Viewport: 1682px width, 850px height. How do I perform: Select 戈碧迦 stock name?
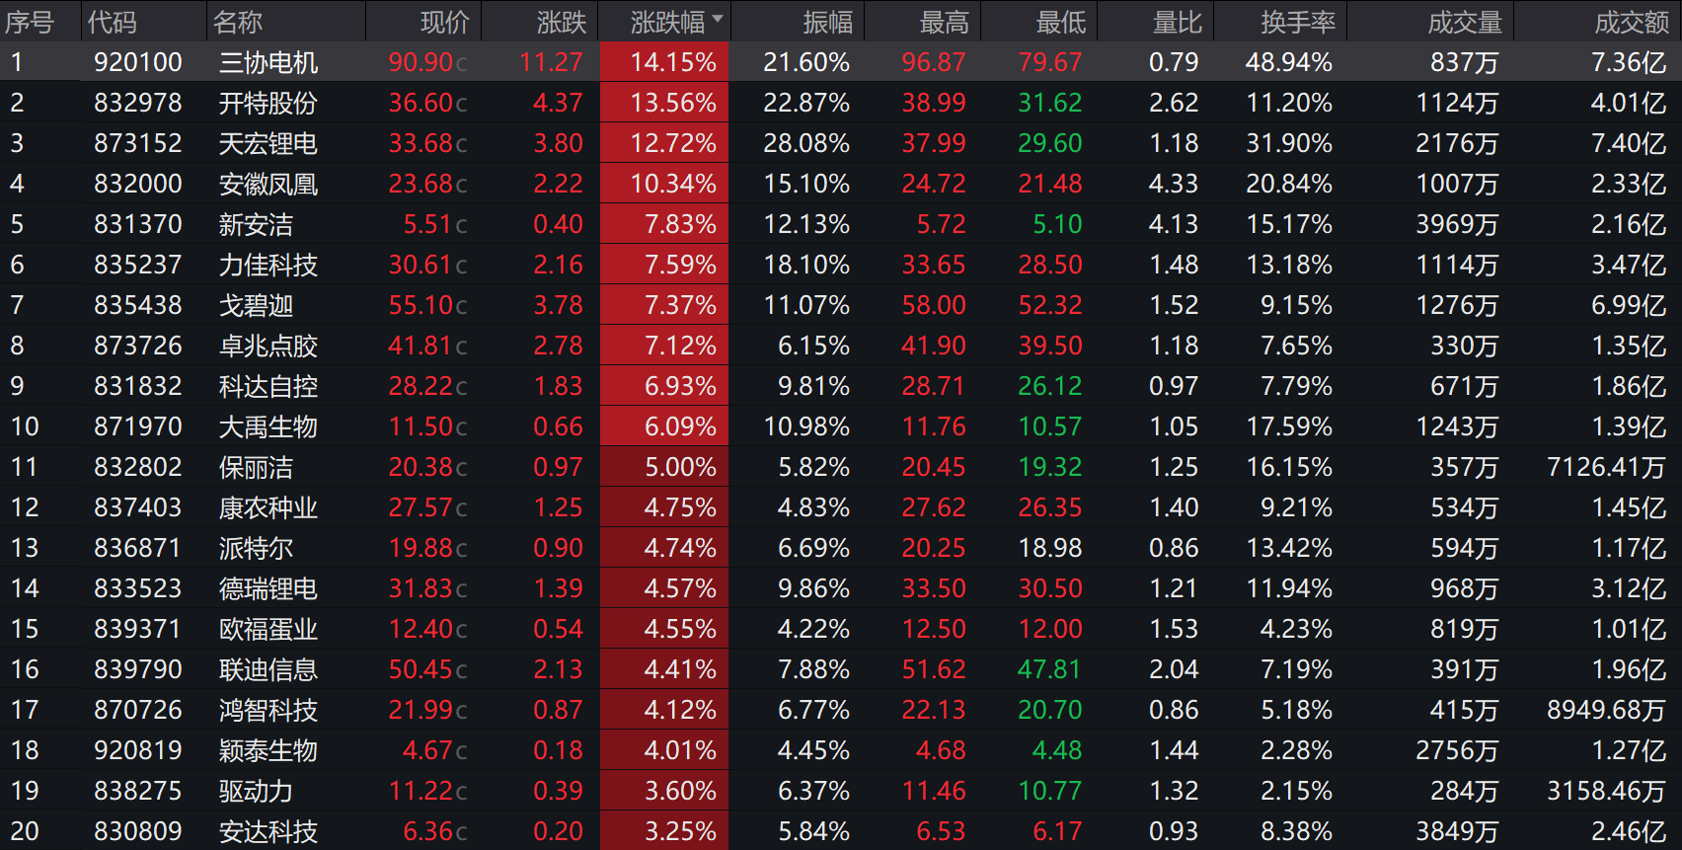coord(257,305)
